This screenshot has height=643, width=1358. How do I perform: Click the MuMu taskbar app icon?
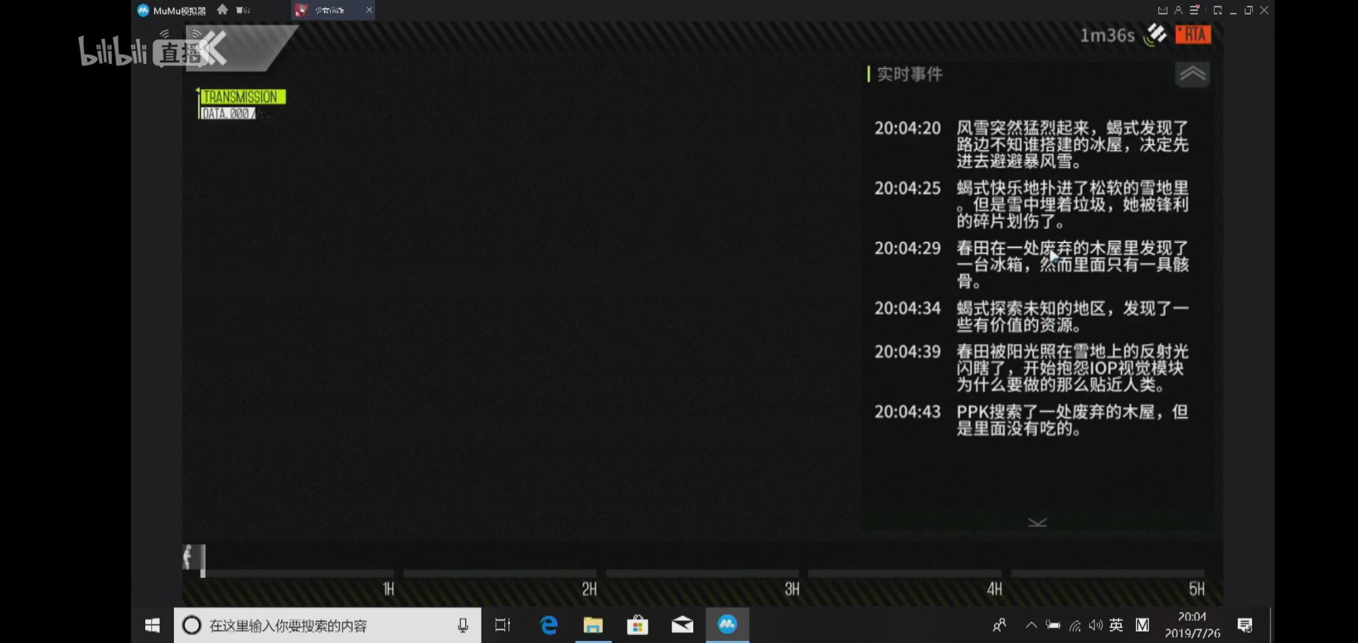tap(727, 625)
